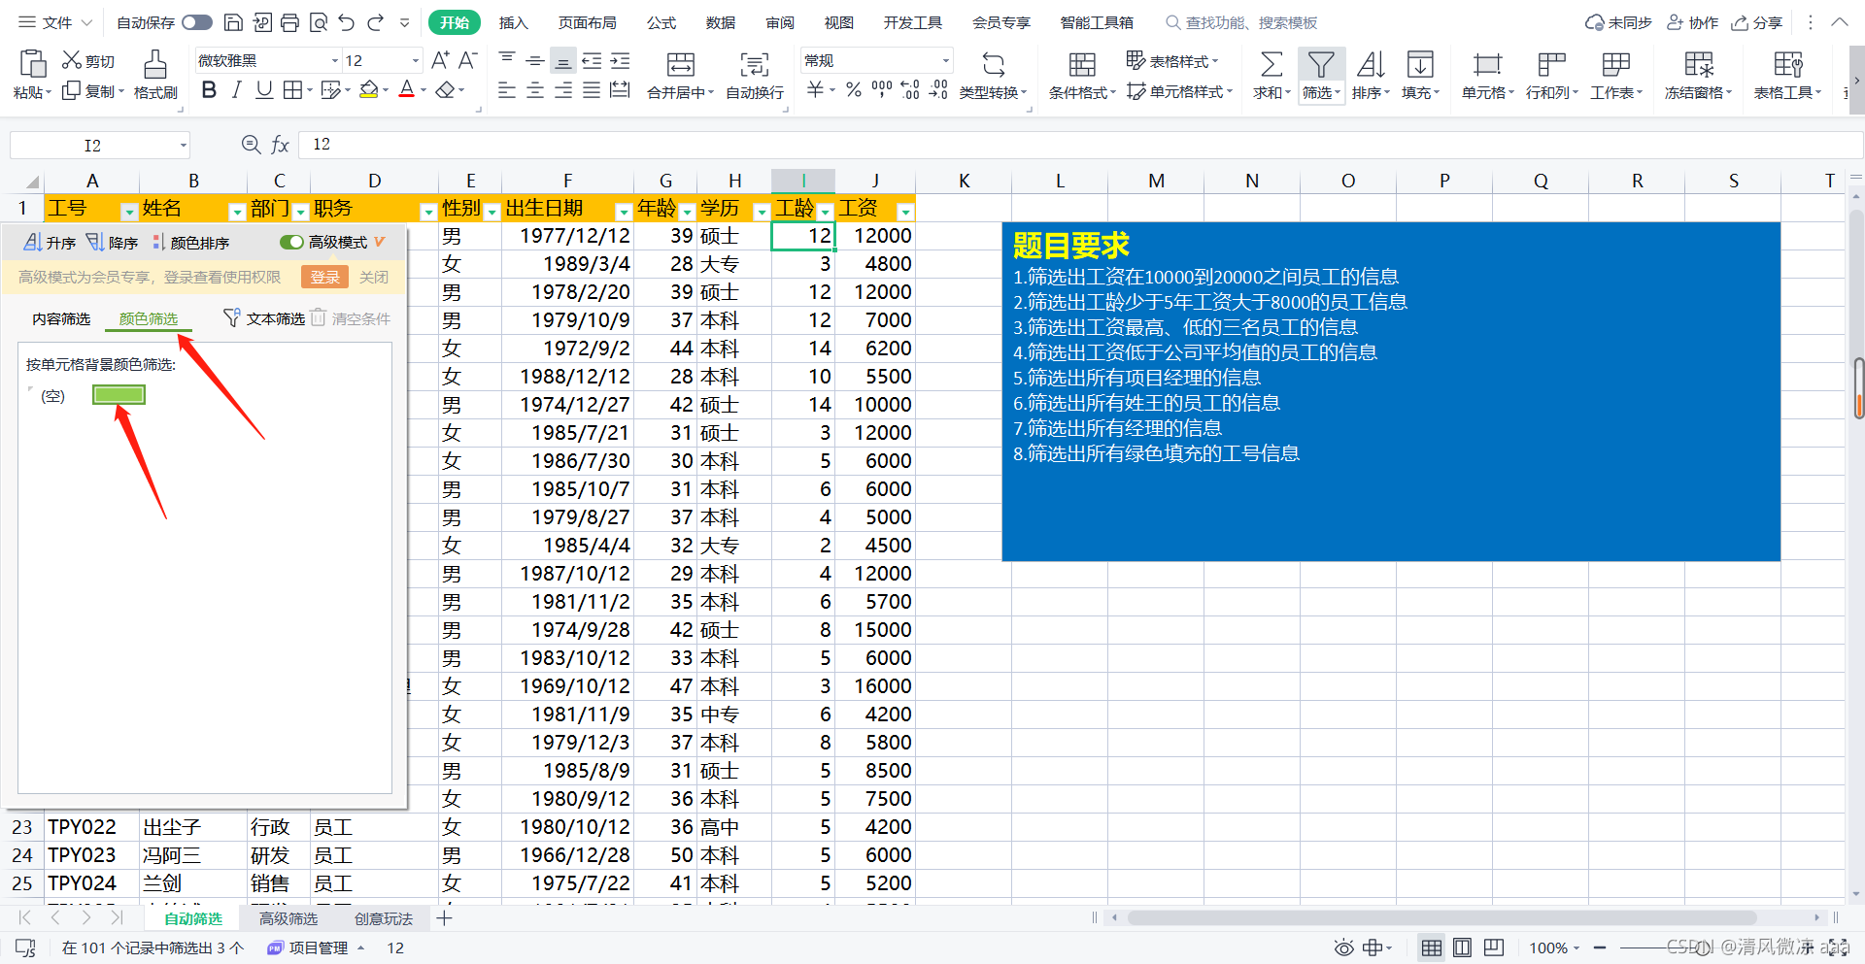
Task: Click the Redo arrow icon
Action: point(376,22)
